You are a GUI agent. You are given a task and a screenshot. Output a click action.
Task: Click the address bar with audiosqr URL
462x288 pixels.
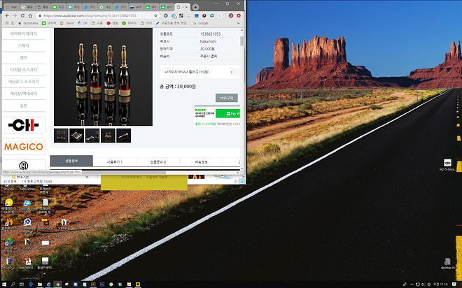(x=112, y=15)
